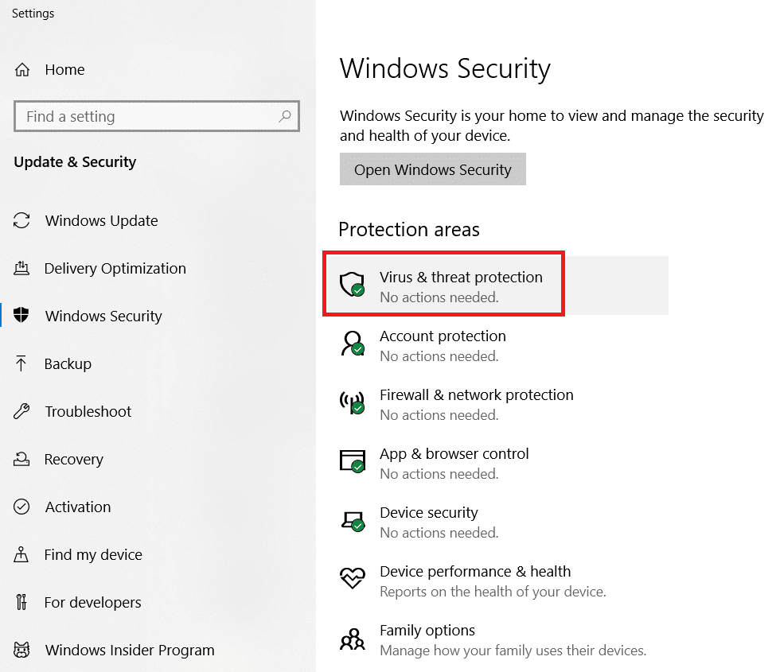Screen dimensions: 776x672
Task: Click the Windows Security shield icon
Action: point(22,317)
